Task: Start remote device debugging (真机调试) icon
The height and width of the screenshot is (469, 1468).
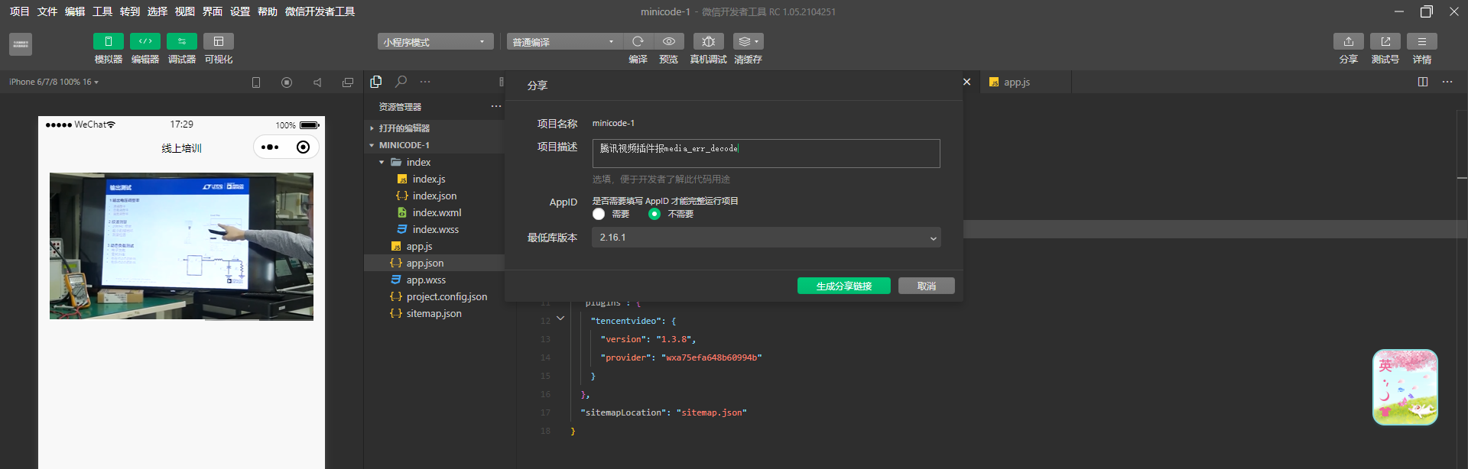Action: (x=708, y=41)
